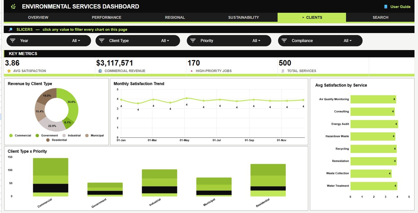Click the document icon beside Total Services
This screenshot has width=418, height=213.
(x=283, y=71)
